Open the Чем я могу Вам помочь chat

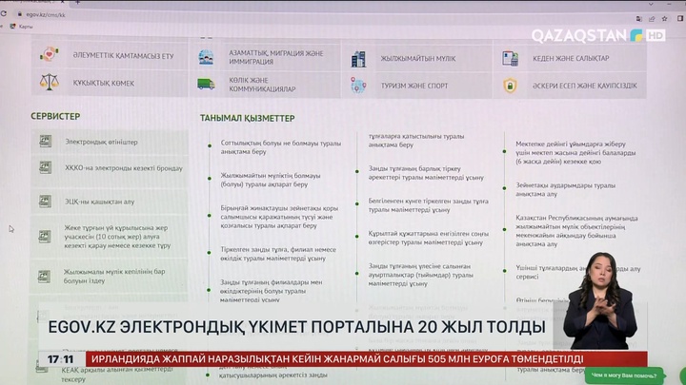(x=624, y=375)
